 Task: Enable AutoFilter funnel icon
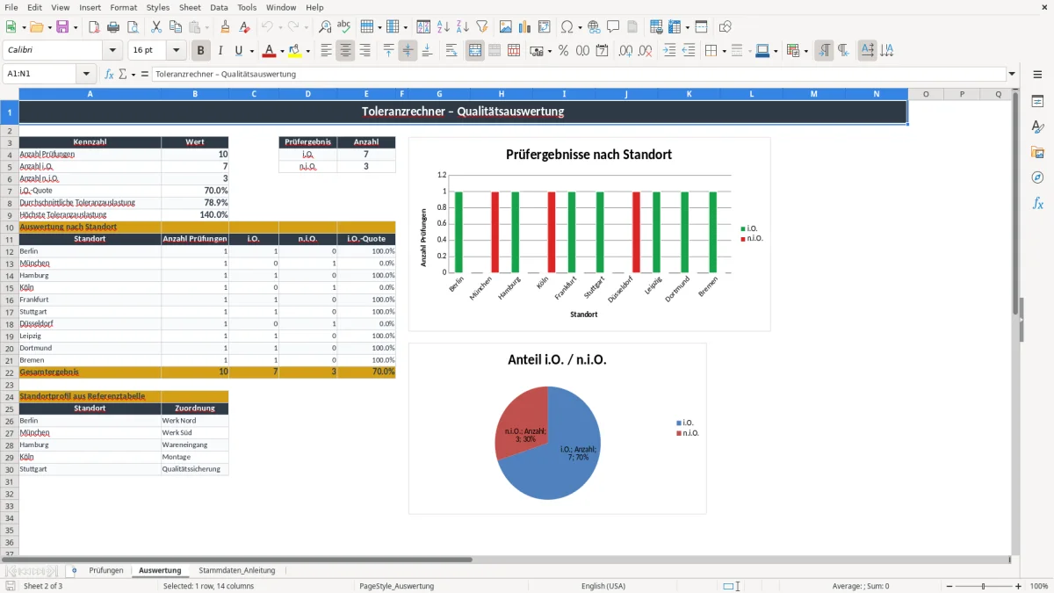482,27
